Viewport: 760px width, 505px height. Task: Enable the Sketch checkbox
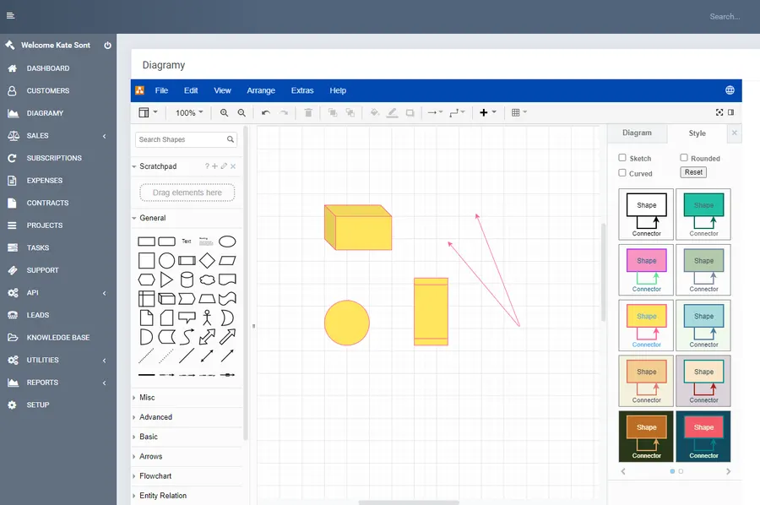pyautogui.click(x=622, y=158)
